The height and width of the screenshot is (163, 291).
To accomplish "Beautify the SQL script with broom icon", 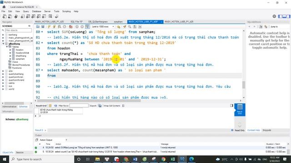I will click(125, 27).
